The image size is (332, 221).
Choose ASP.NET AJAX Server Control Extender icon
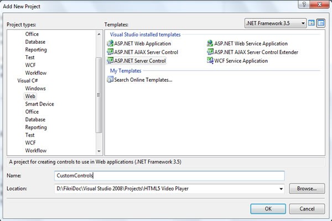[210, 52]
